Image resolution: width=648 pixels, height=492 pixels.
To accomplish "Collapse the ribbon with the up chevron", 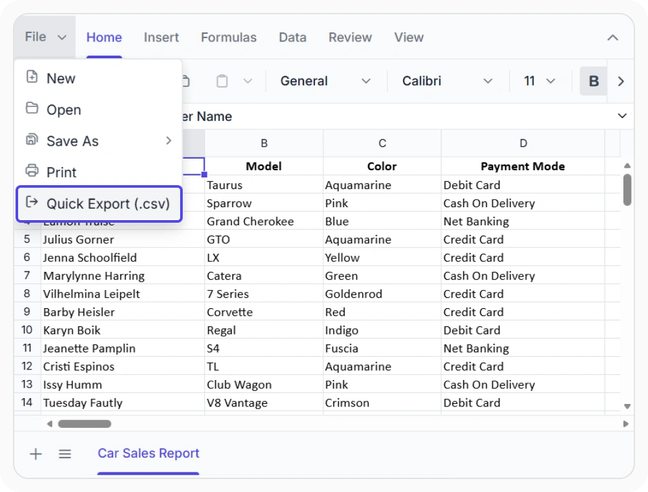I will (612, 38).
